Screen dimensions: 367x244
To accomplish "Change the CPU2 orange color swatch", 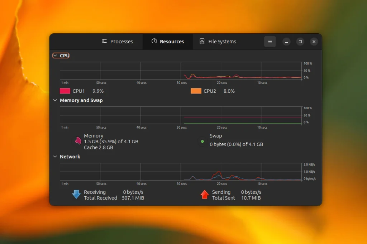I will click(196, 91).
